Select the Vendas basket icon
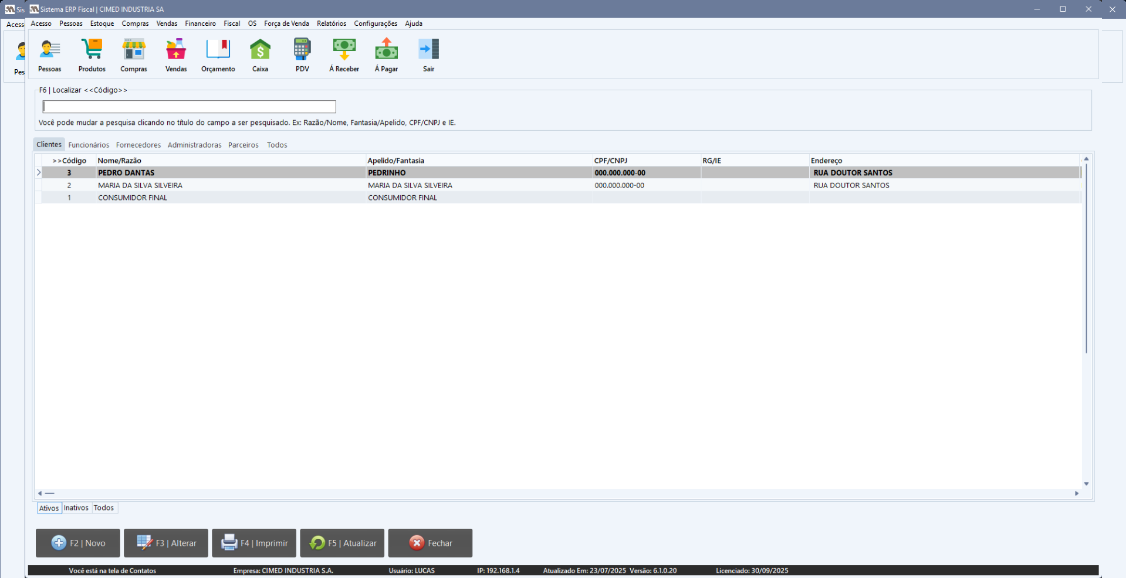1126x578 pixels. [x=176, y=50]
